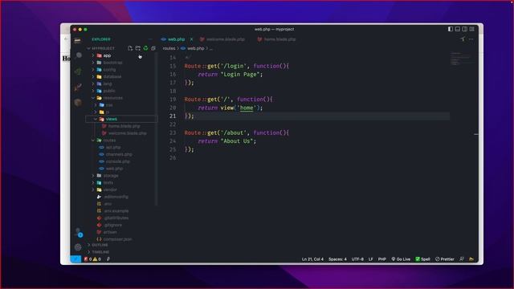Expand the database folder
Screen dimensions: 514x289
[112, 77]
